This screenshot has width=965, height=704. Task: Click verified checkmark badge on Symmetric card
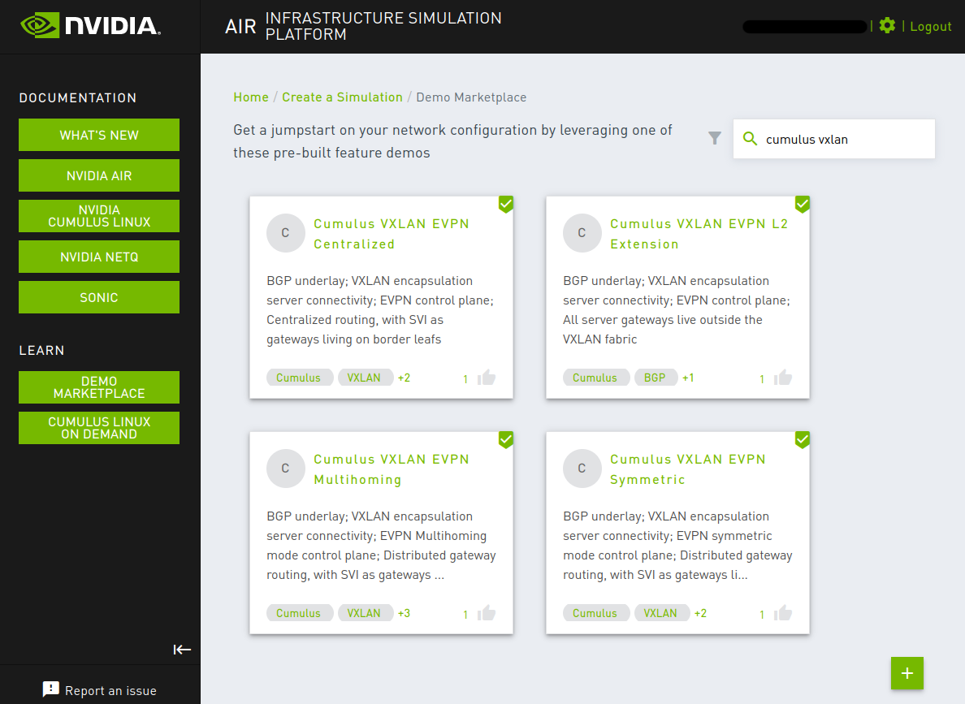[803, 439]
